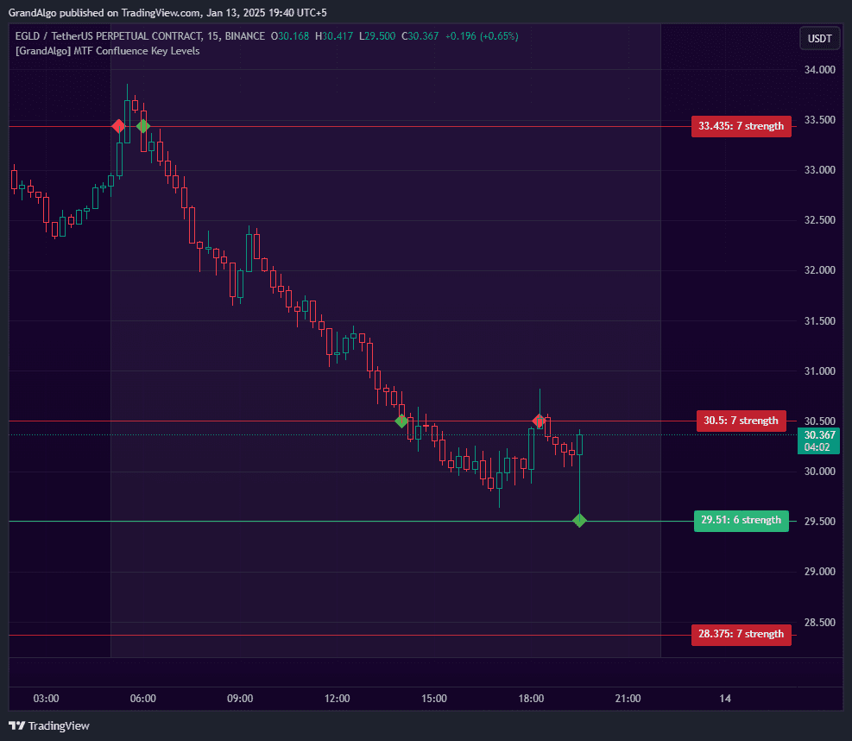Click the red 28.375: 7 strength price label

coord(741,634)
